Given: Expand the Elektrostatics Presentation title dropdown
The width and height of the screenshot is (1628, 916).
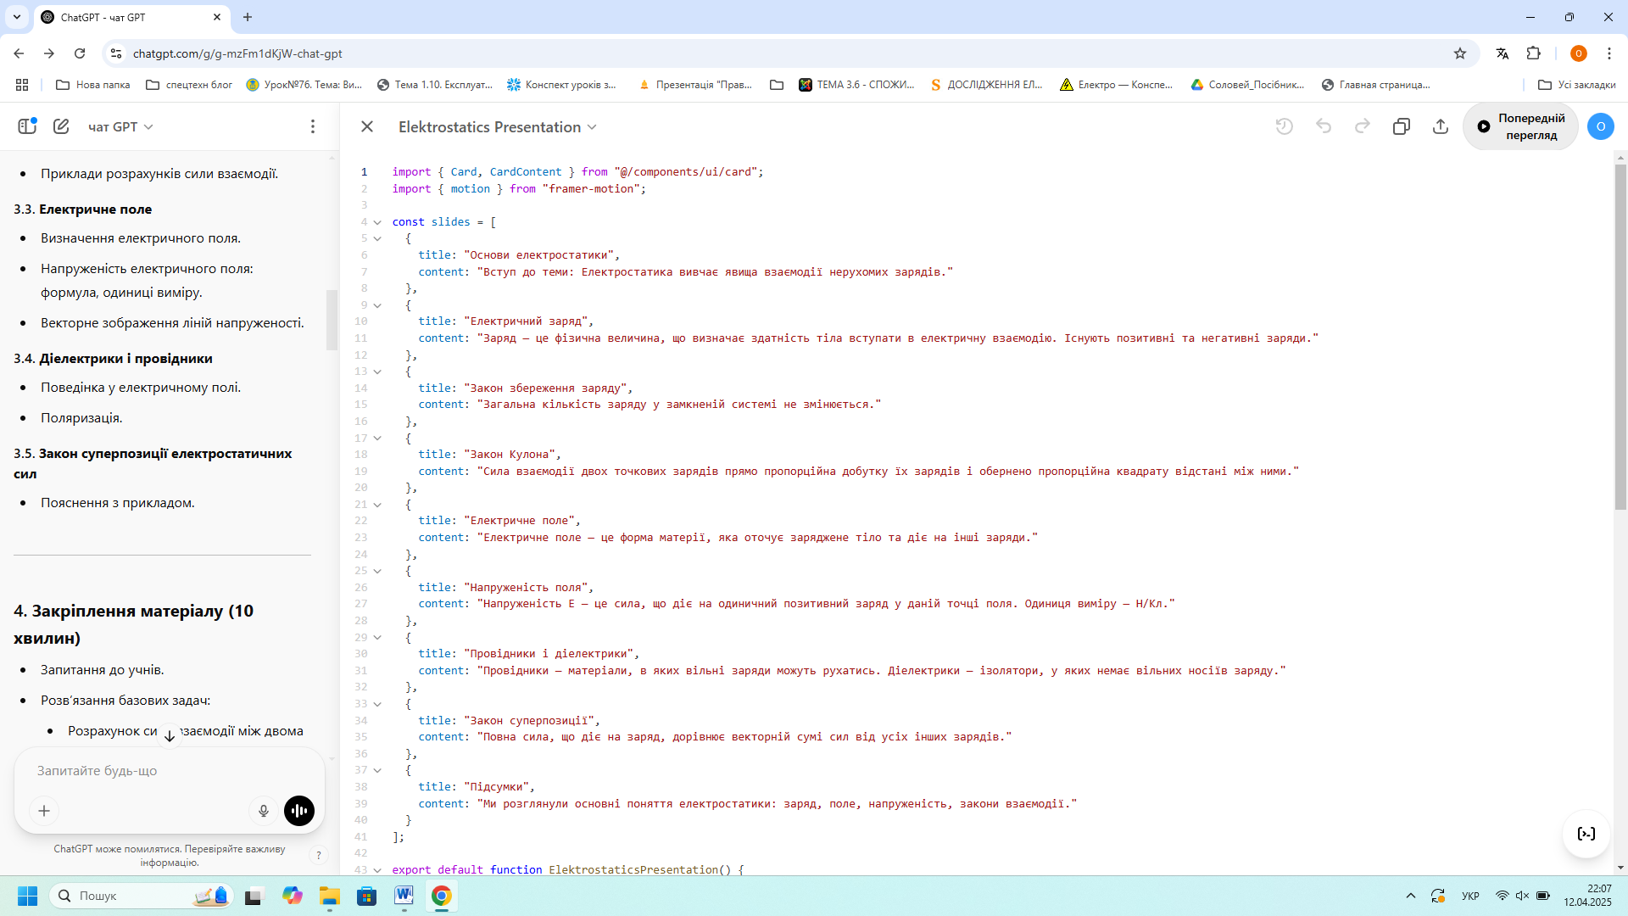Looking at the screenshot, I should click(498, 126).
